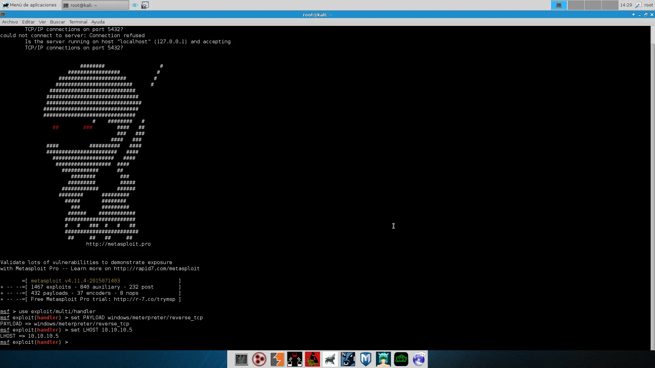Image resolution: width=655 pixels, height=368 pixels.
Task: Click the '432 payloads - 37 encoders' line
Action: [x=85, y=293]
